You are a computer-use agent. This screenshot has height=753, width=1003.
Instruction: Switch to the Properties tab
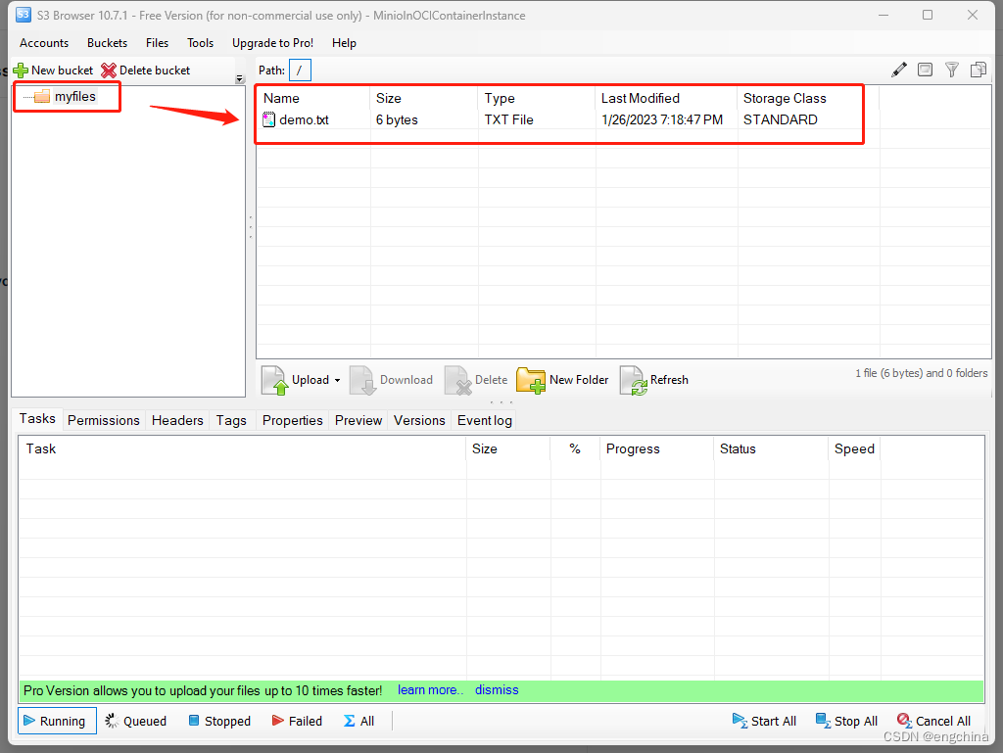292,420
